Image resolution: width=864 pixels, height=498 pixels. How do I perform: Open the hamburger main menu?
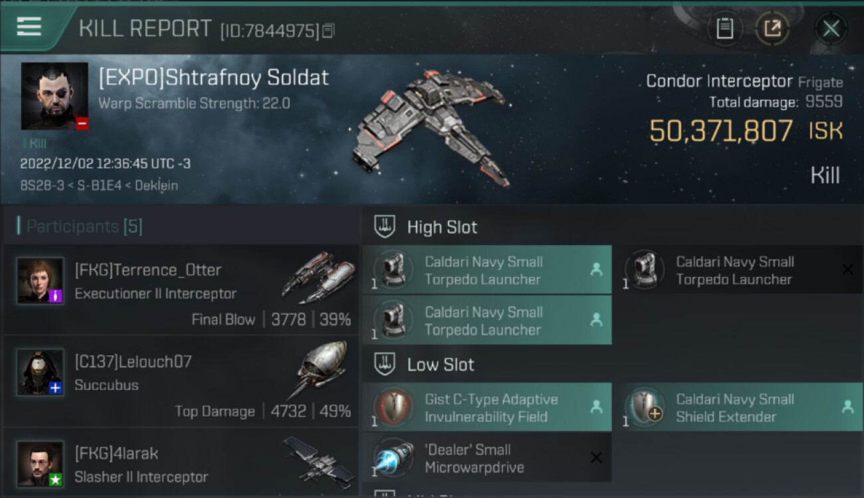[x=29, y=27]
